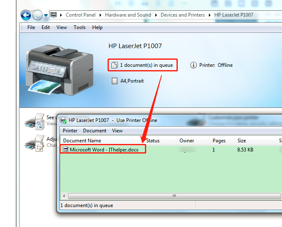Click the queue's horizontal scrollbar left arrow

pos(64,196)
